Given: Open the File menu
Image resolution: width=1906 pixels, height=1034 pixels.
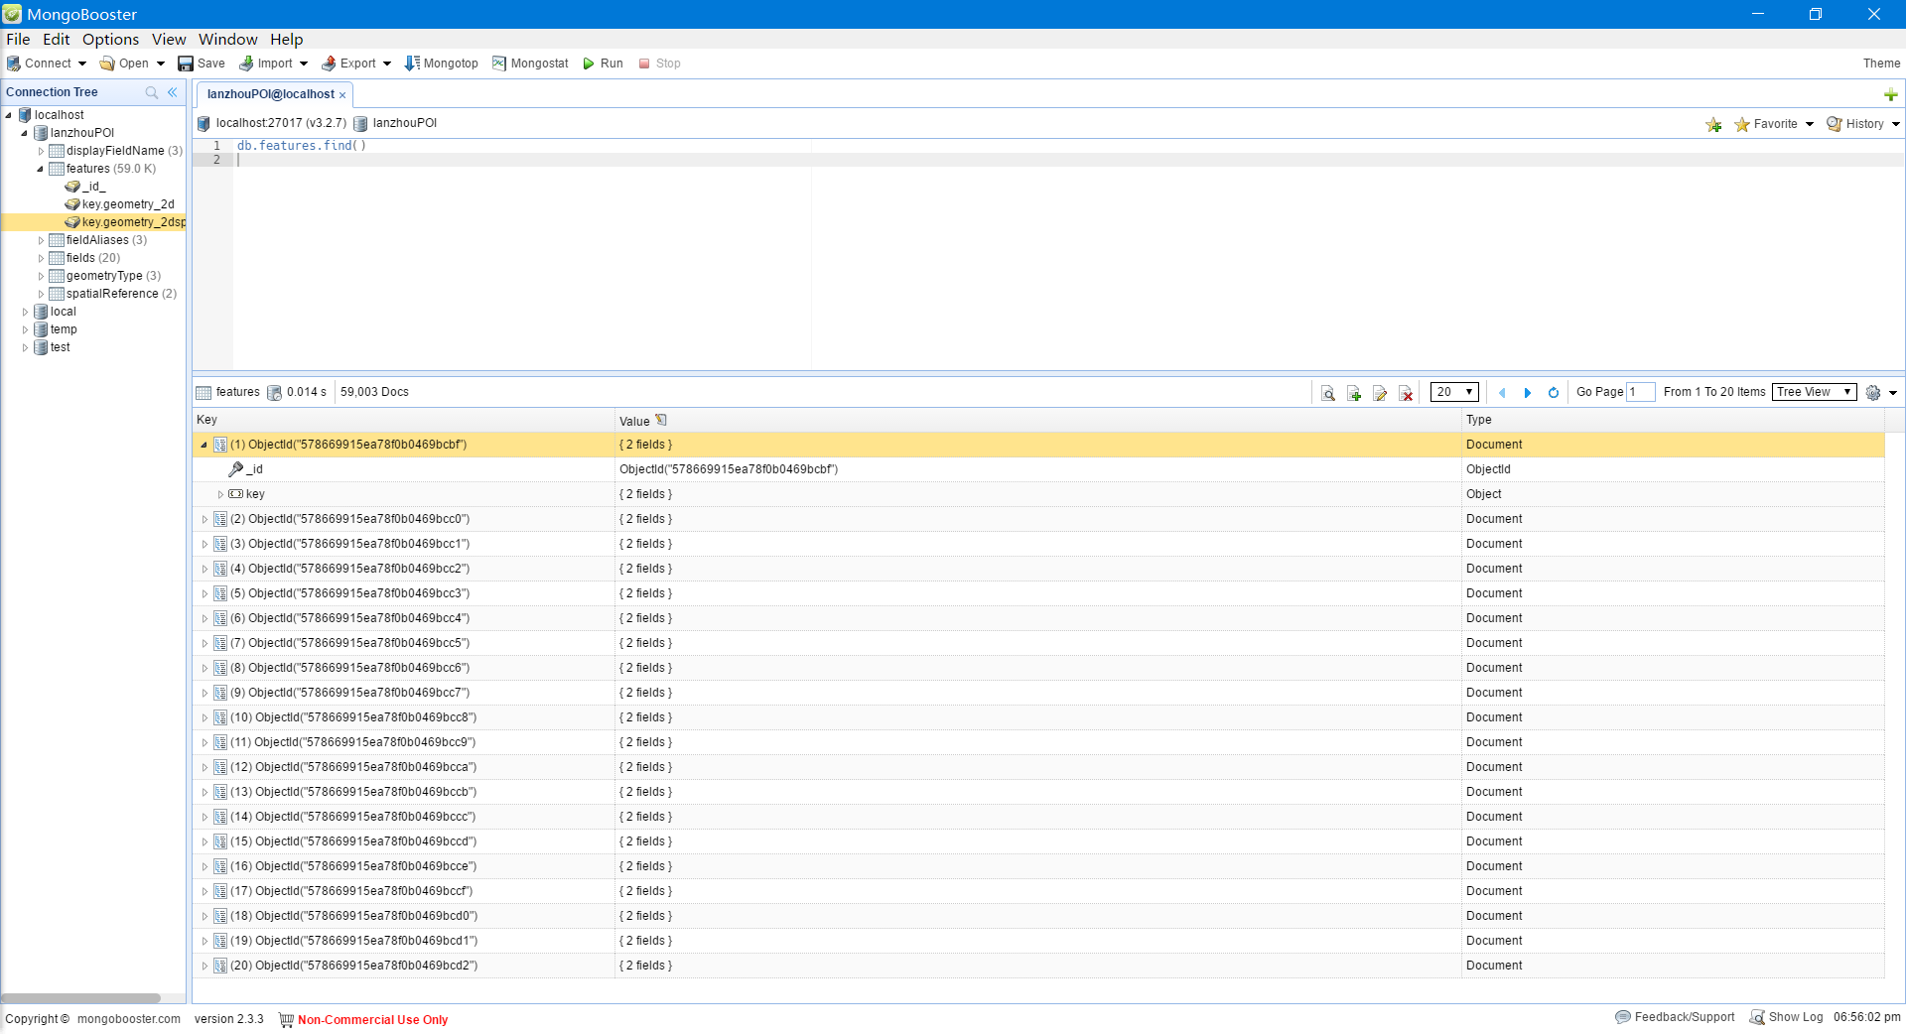Looking at the screenshot, I should click(x=18, y=40).
